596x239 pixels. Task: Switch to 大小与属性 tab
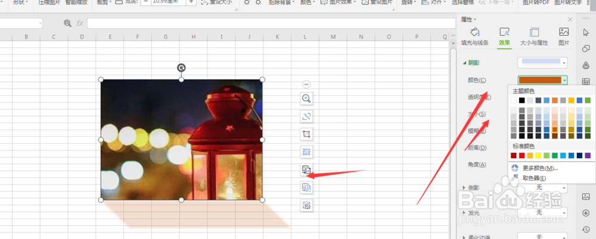(535, 37)
